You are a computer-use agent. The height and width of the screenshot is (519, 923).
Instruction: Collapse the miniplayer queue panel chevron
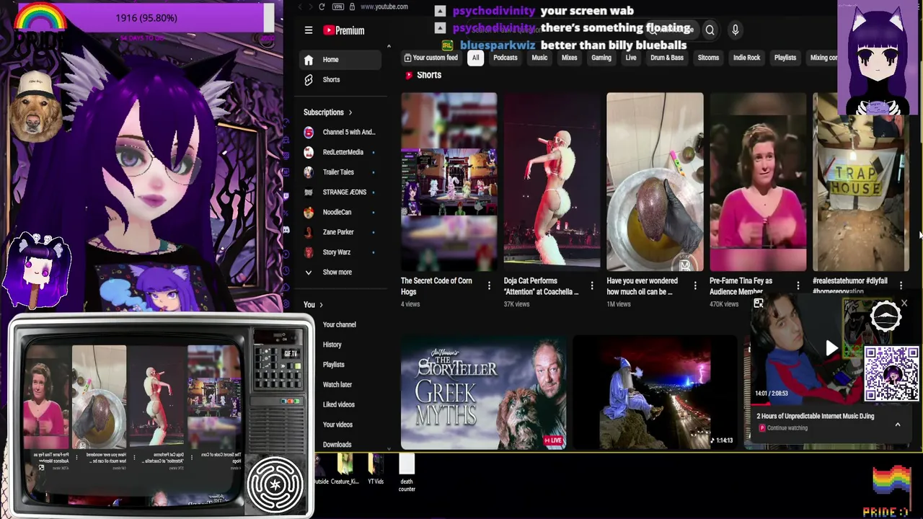point(898,425)
